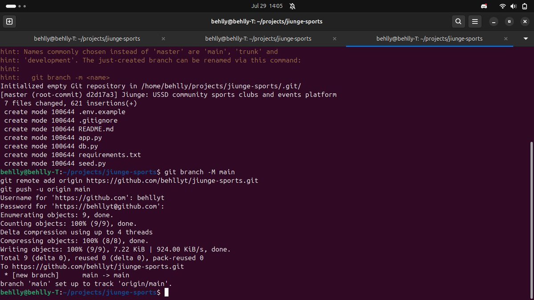Click the "git remote add origin" line

[x=129, y=180]
